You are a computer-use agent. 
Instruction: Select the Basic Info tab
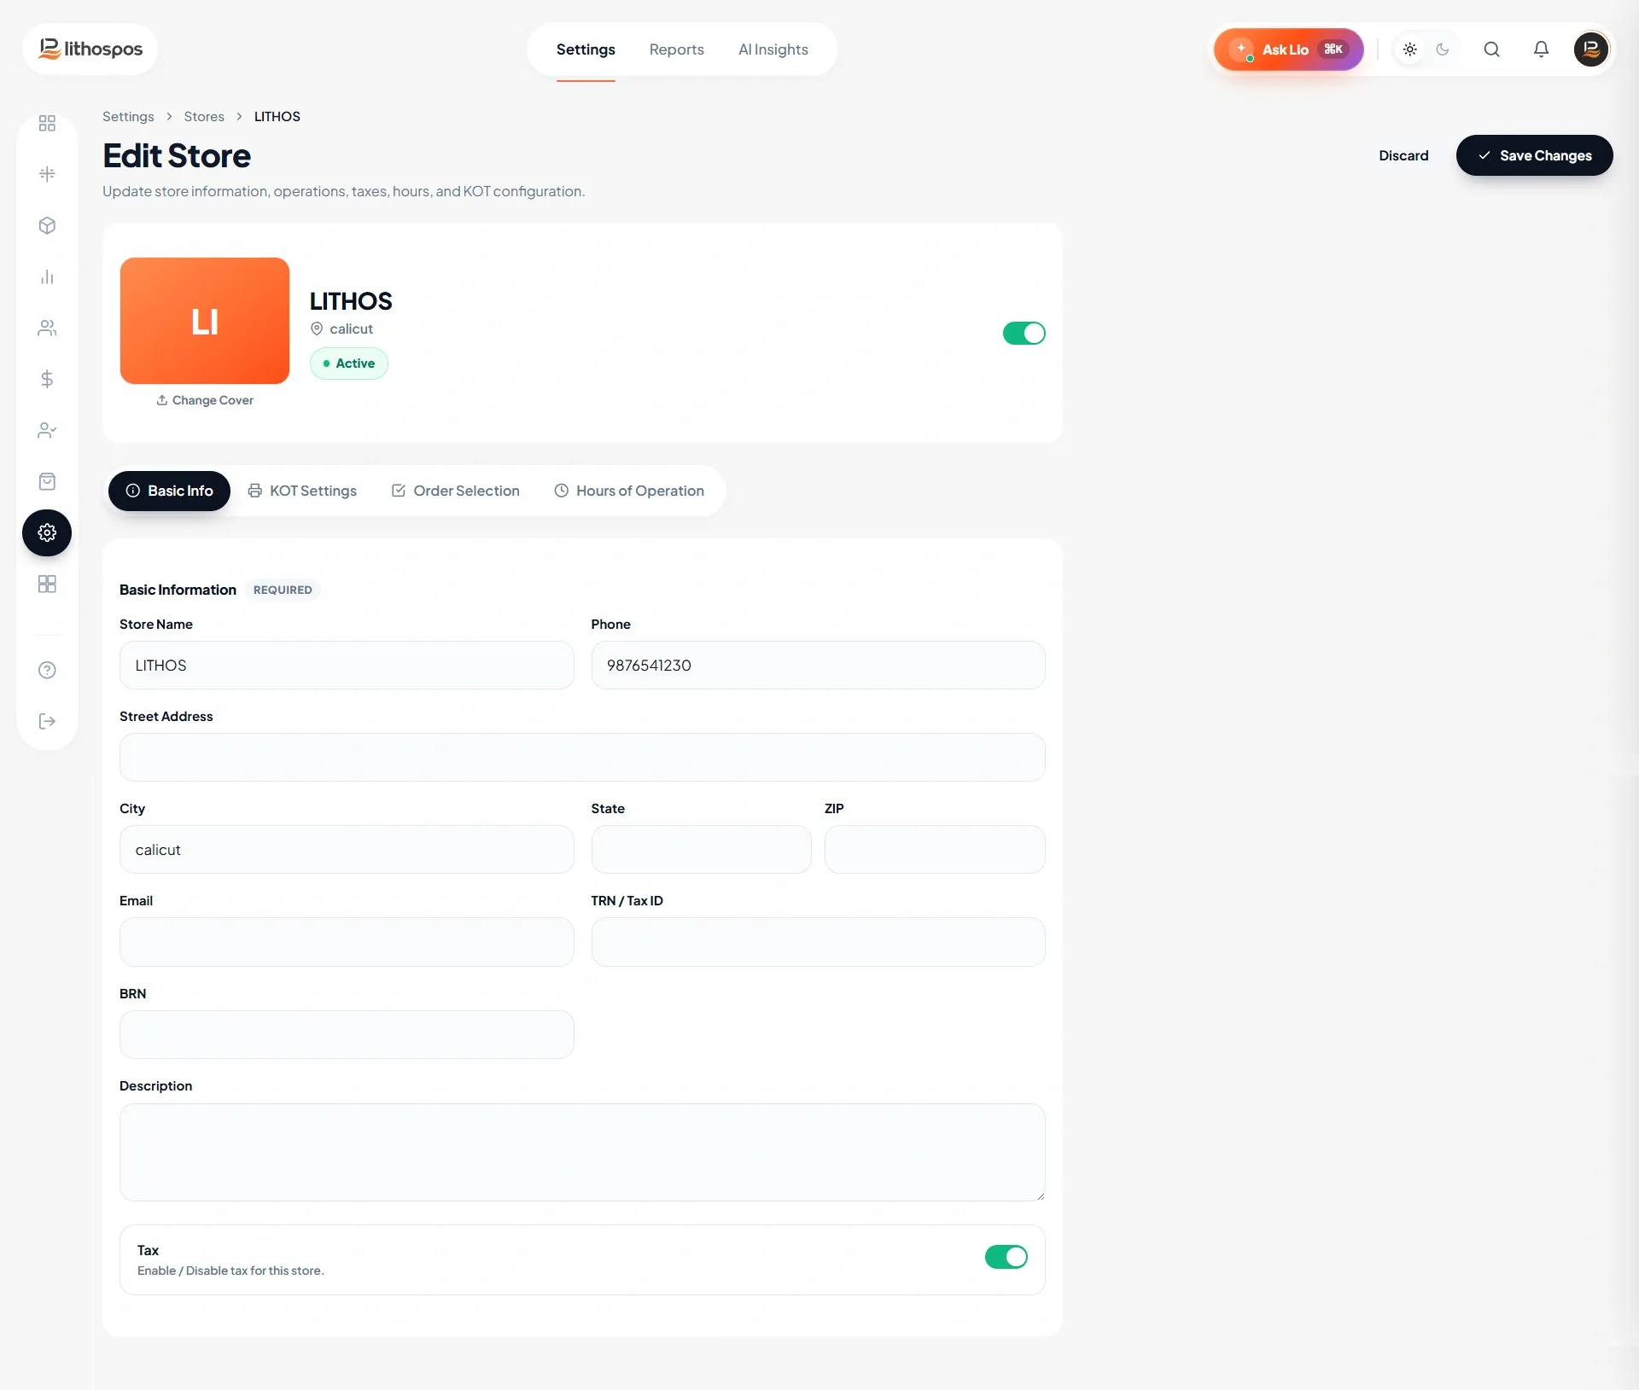point(169,491)
